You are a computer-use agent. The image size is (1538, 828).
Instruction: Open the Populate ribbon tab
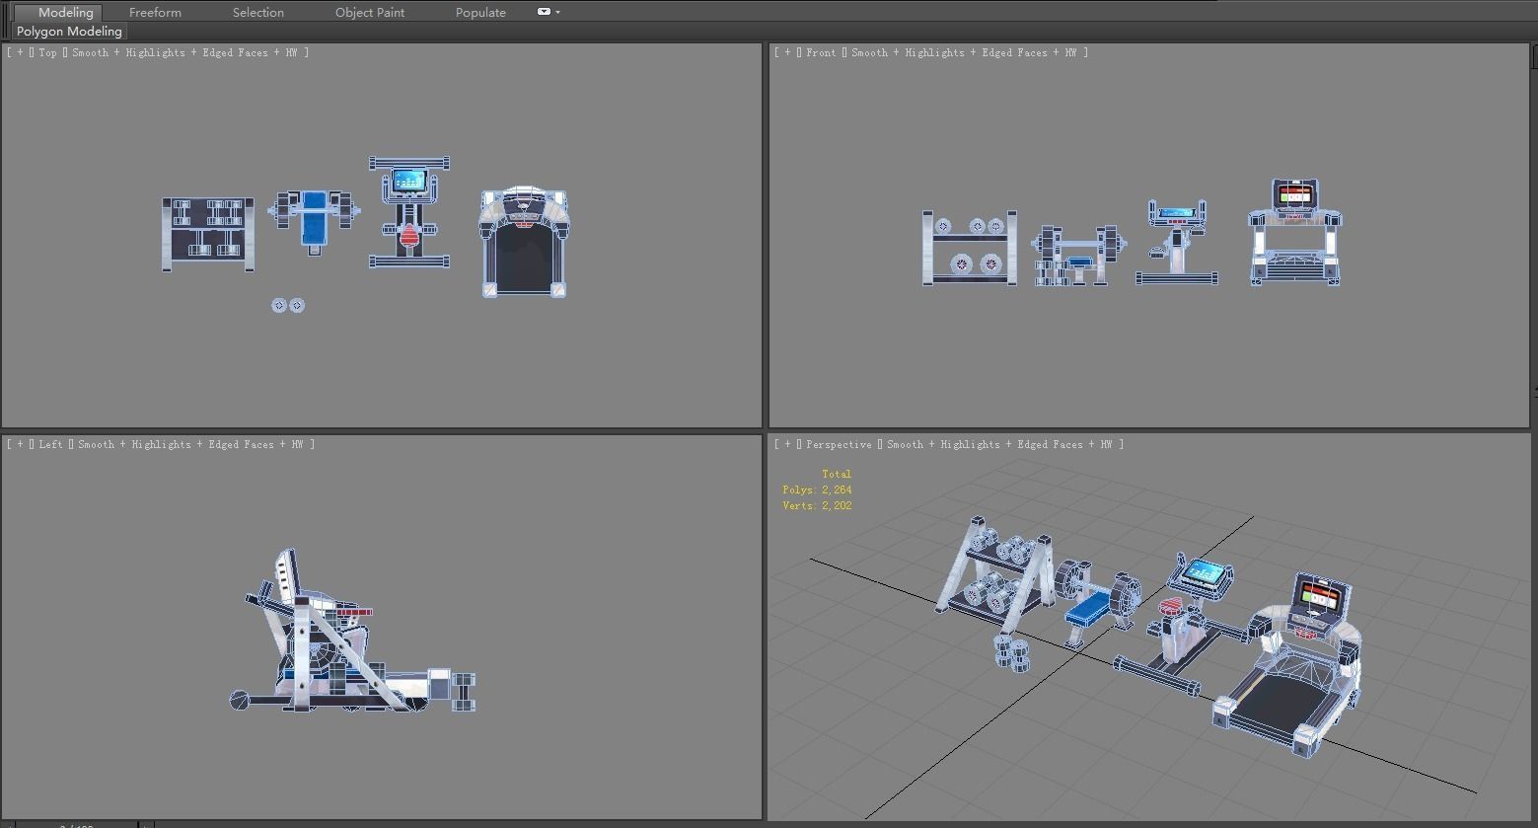click(480, 12)
